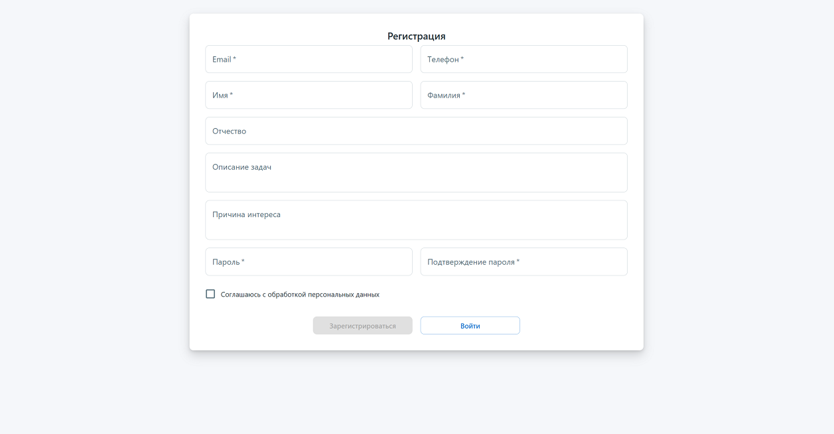834x434 pixels.
Task: Click the asterisk after the Пароль label
Action: [x=243, y=261]
